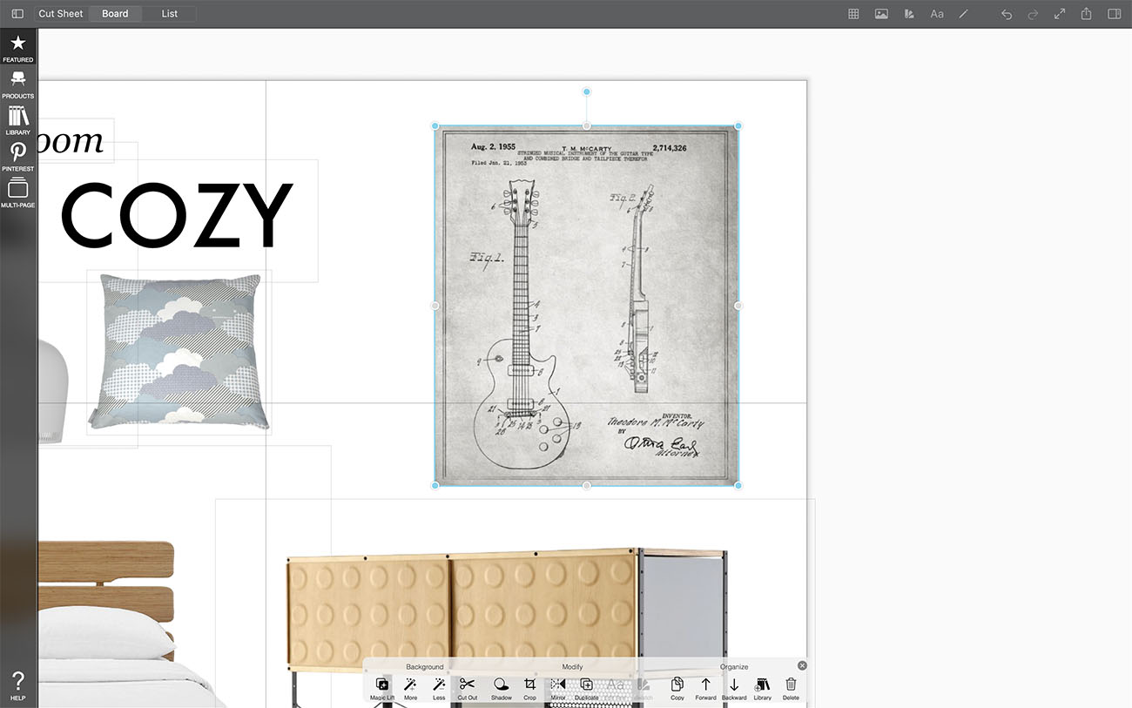Mirror the guitar patent image
This screenshot has height=708, width=1132.
point(558,686)
